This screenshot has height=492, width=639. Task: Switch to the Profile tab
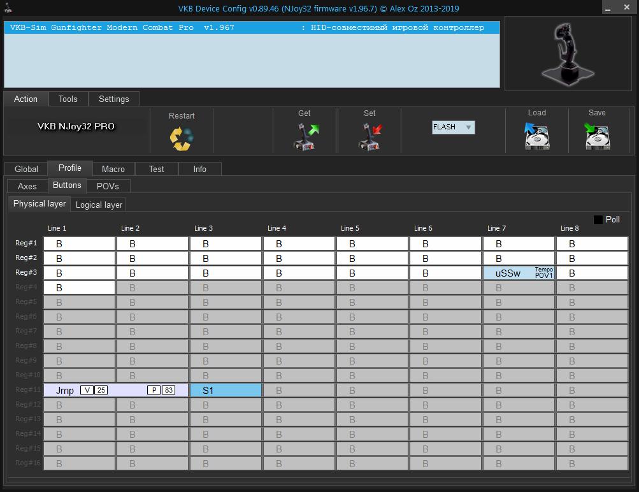(69, 168)
